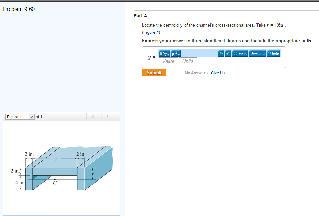This screenshot has width=319, height=216.
Task: Click the channel cross-section figure image
Action: pos(62,168)
